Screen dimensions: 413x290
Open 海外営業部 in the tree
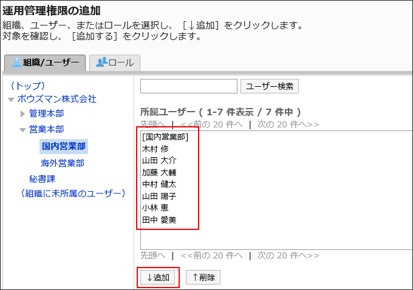point(63,163)
